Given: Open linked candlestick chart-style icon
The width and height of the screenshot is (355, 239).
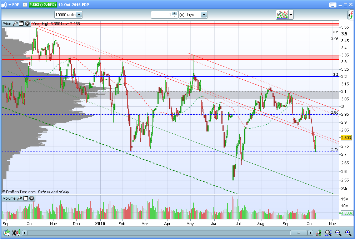Looking at the screenshot, I should 16,233.
